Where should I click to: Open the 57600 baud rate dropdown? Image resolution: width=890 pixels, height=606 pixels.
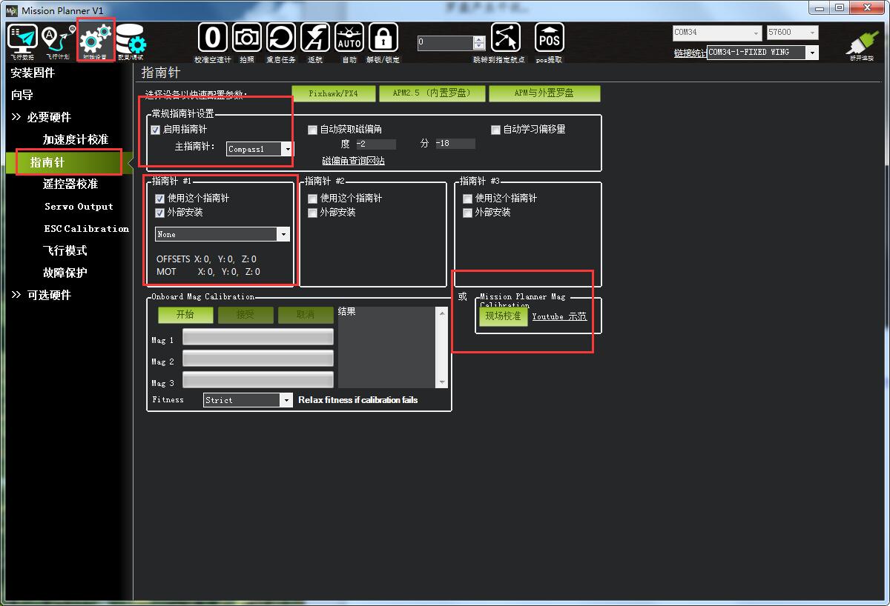tap(813, 33)
